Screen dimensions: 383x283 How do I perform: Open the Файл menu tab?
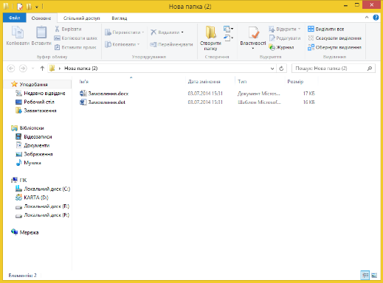(x=14, y=18)
